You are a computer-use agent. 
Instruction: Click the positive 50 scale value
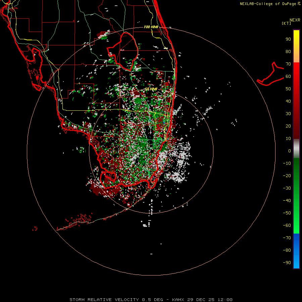click(288, 89)
